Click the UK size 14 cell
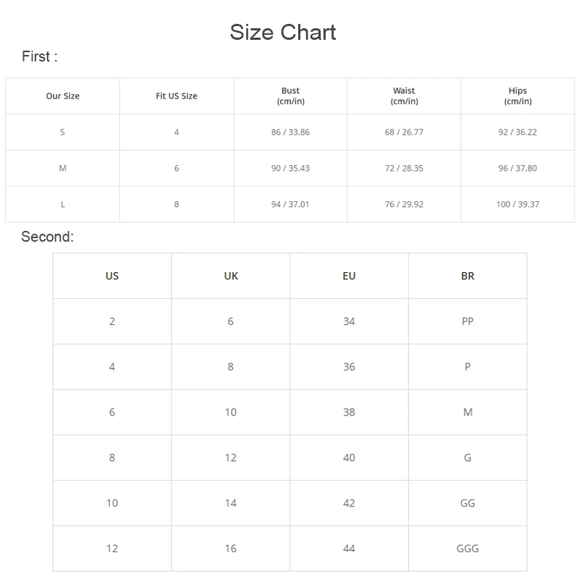 point(231,503)
